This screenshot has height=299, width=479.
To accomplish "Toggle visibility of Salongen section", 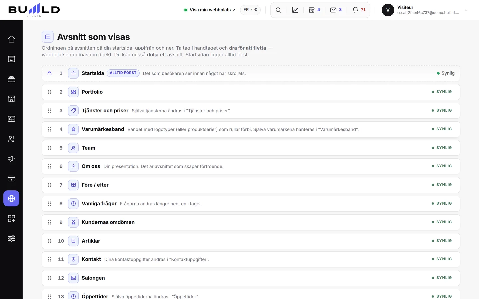I will 442,278.
